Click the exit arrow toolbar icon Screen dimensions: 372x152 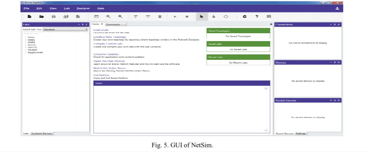click(269, 17)
